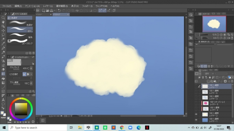Click the main color swatch in toolbar
This screenshot has height=131, width=234.
(x=2, y=113)
